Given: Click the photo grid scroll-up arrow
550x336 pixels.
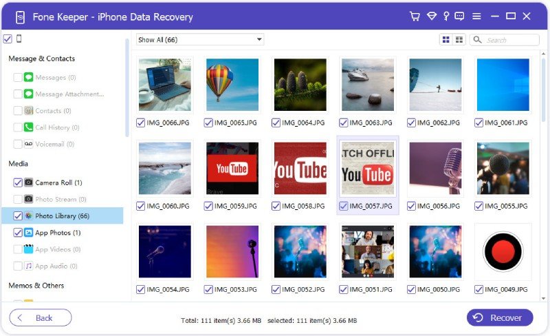Looking at the screenshot, I should click(543, 54).
